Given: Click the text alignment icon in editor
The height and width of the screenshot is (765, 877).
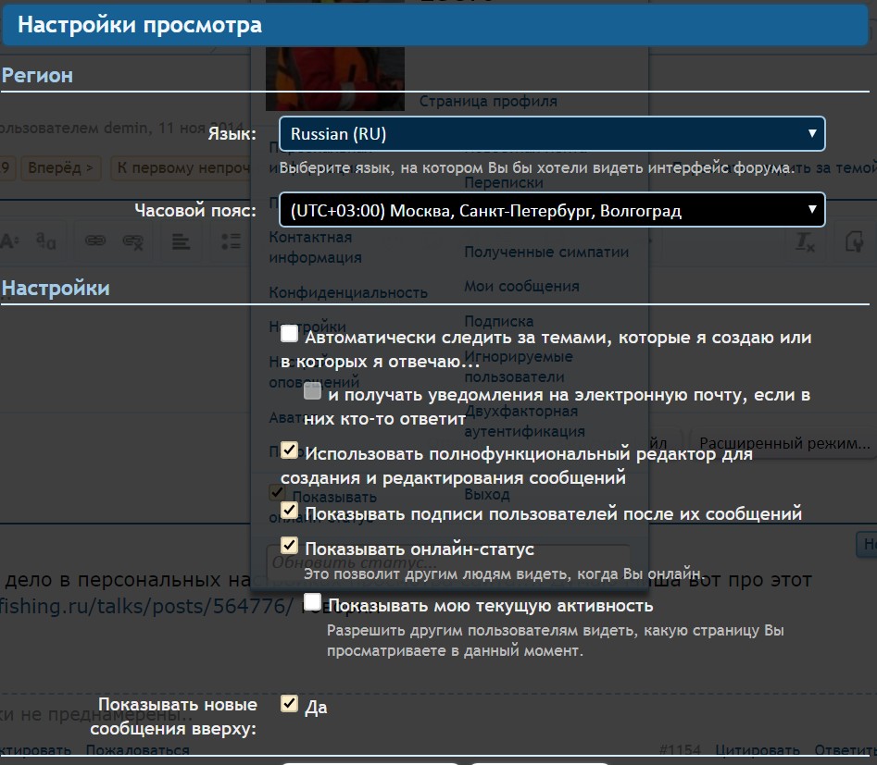Looking at the screenshot, I should 182,241.
